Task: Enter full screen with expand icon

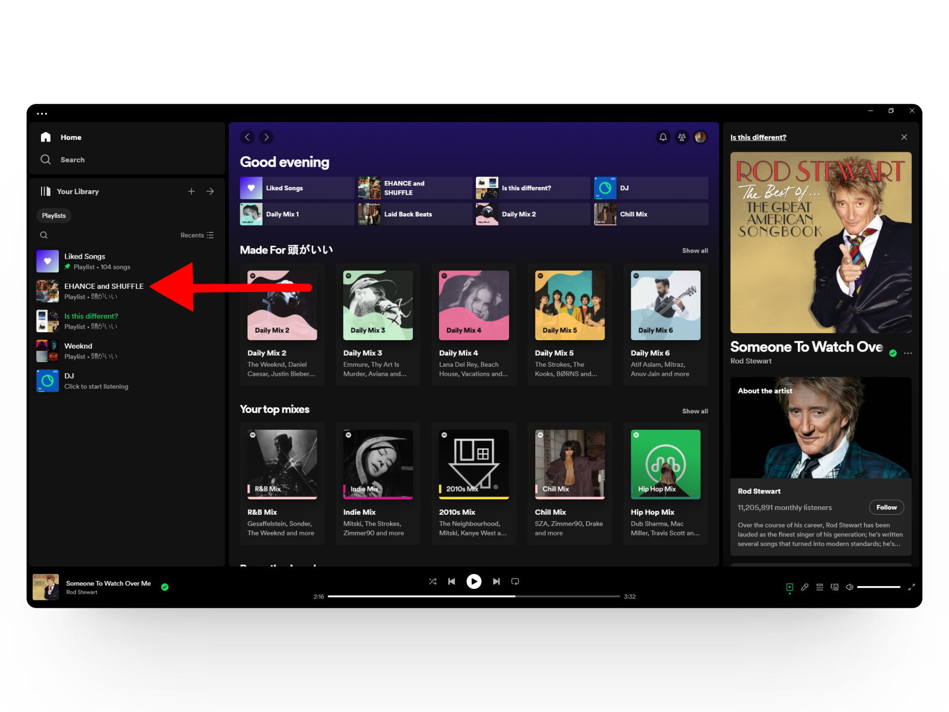Action: [x=911, y=587]
